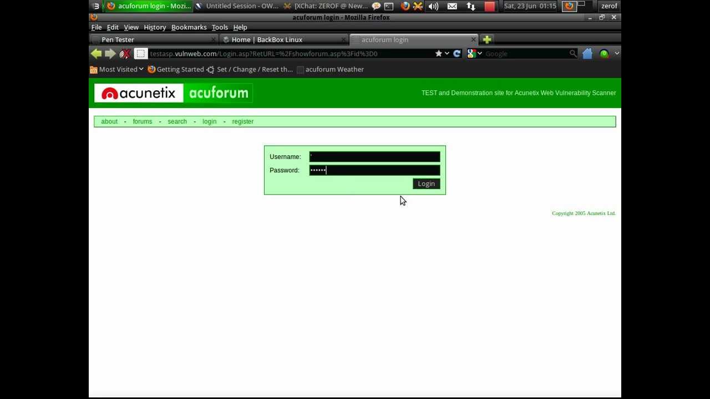Open the search link

tap(177, 121)
